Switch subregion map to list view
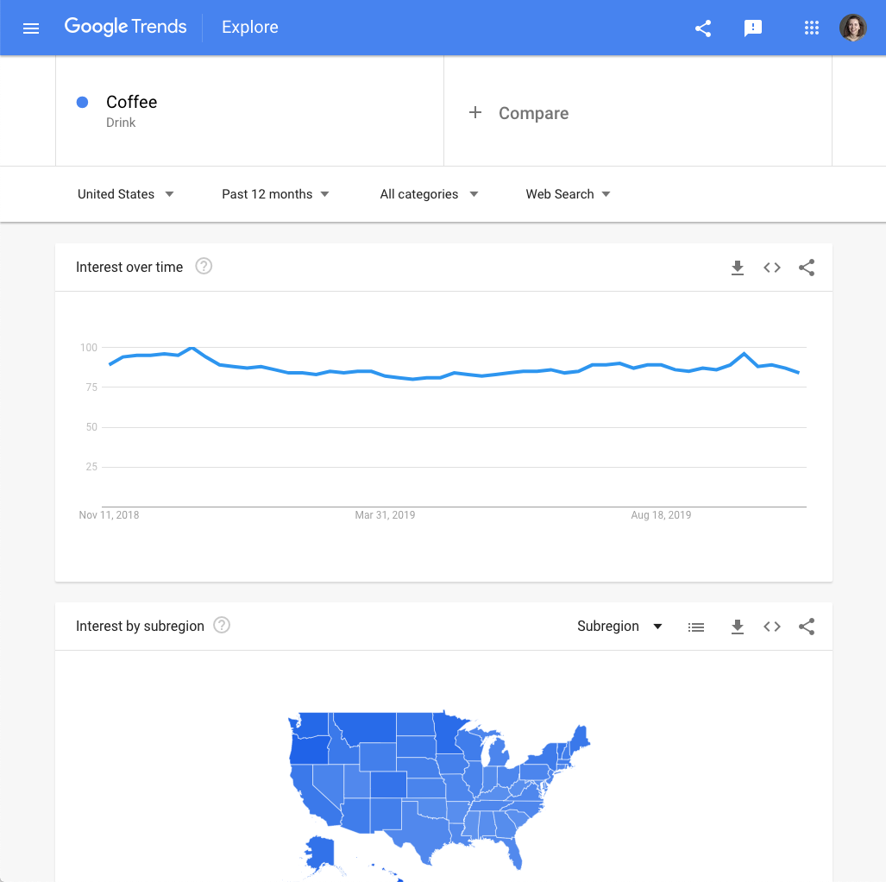The width and height of the screenshot is (886, 882). [x=696, y=627]
